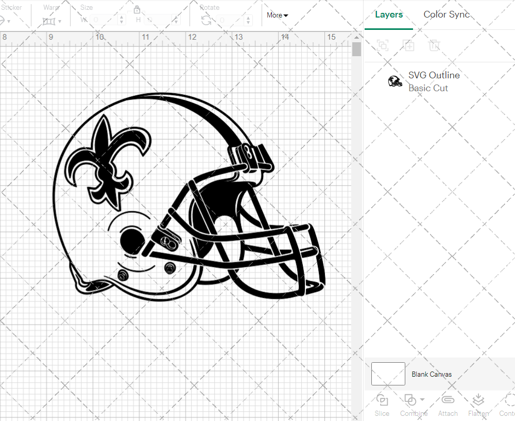Click the Blank Canvas color swatch
Image resolution: width=515 pixels, height=421 pixels.
click(388, 374)
